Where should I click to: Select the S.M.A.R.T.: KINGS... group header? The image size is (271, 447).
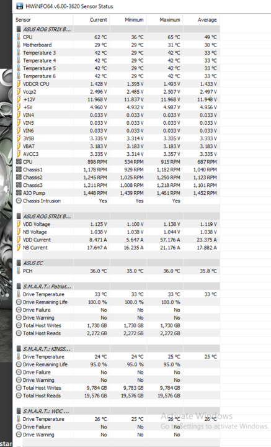point(118,349)
